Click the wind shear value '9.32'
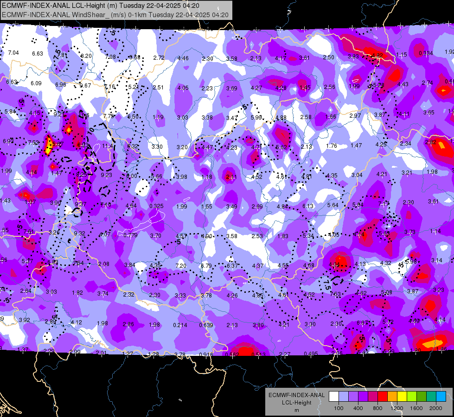Screen dimensions: 454x417 (x=80, y=234)
